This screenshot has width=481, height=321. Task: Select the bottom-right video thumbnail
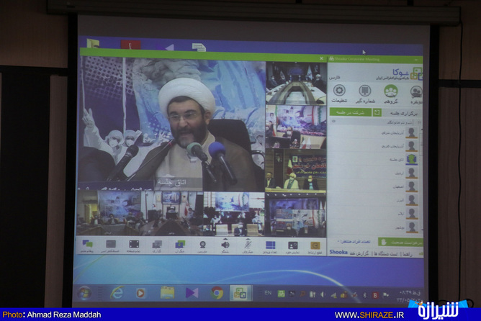296,215
